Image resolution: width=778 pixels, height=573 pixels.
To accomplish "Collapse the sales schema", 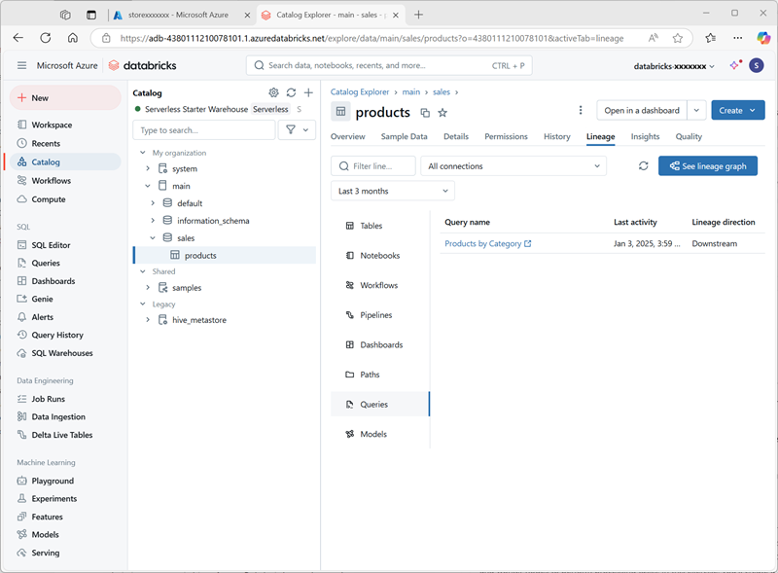I will [153, 237].
